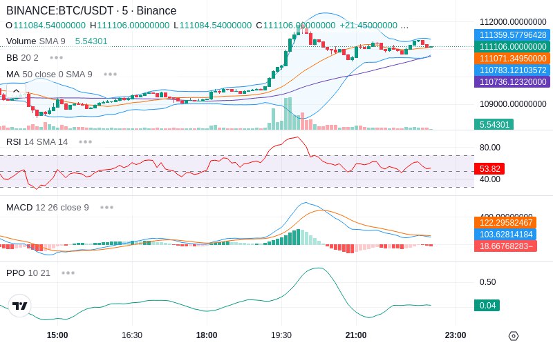This screenshot has width=553, height=345.
Task: Collapse the indicator legend with the caret button
Action: click(x=16, y=91)
